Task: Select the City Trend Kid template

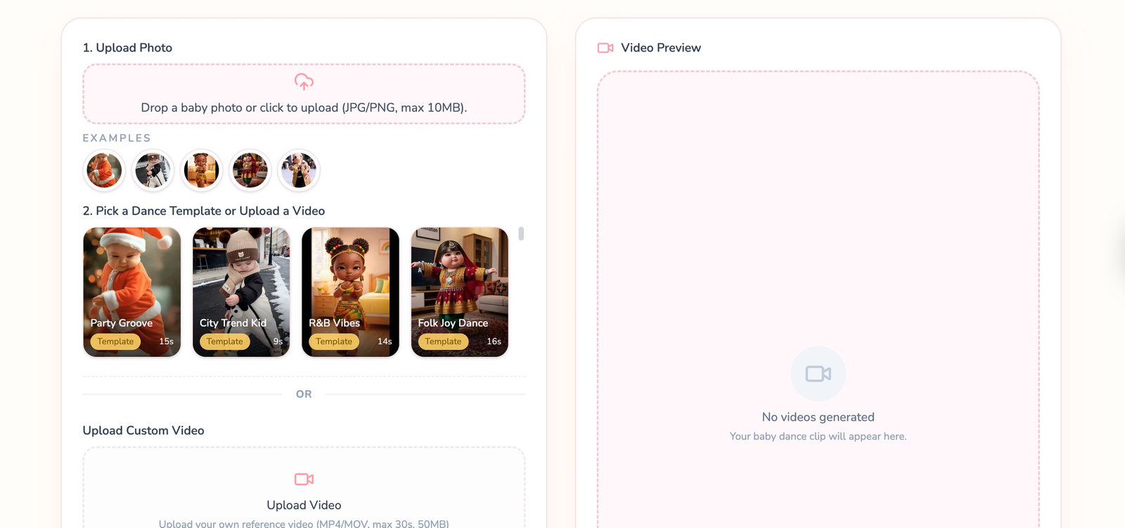Action: [x=241, y=281]
